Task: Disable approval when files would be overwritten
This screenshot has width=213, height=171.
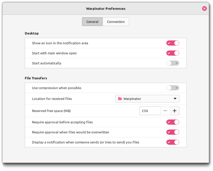Action: pyautogui.click(x=173, y=132)
